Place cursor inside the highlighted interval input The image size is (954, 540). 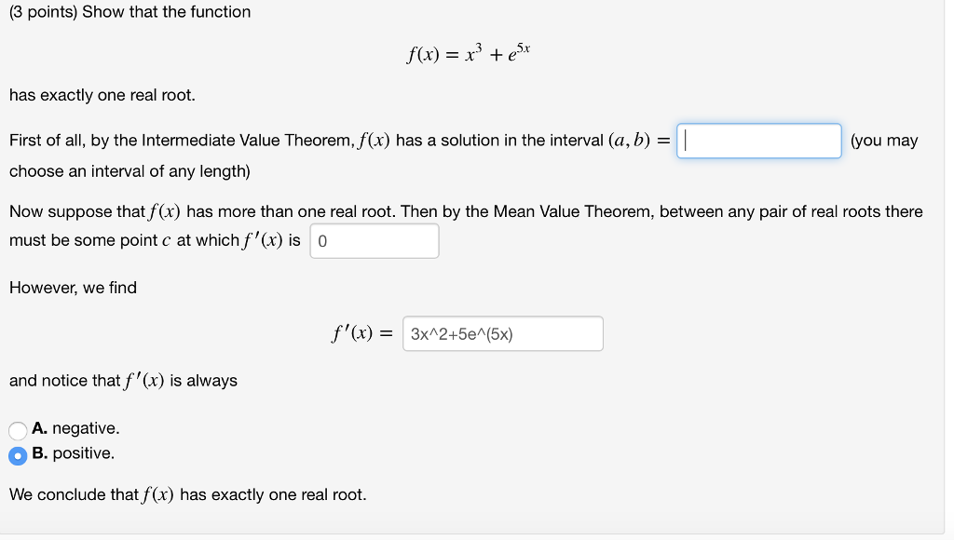coord(757,140)
